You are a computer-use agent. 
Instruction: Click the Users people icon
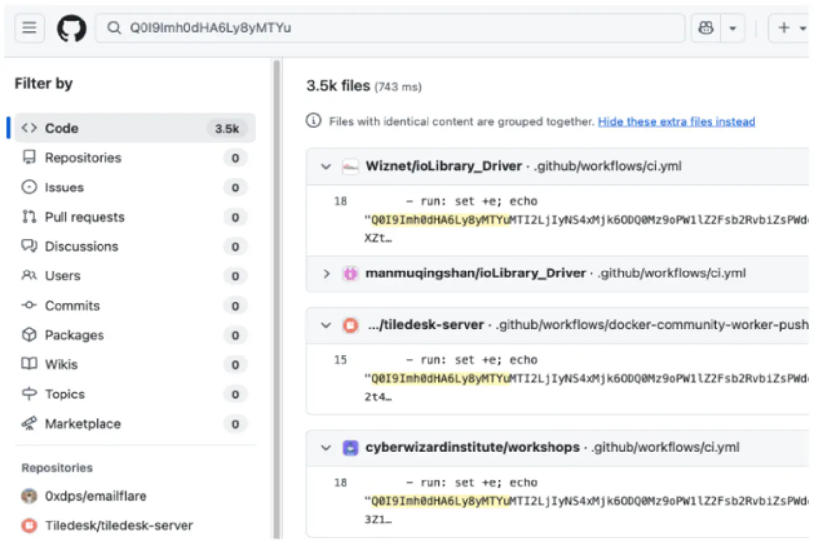[29, 276]
